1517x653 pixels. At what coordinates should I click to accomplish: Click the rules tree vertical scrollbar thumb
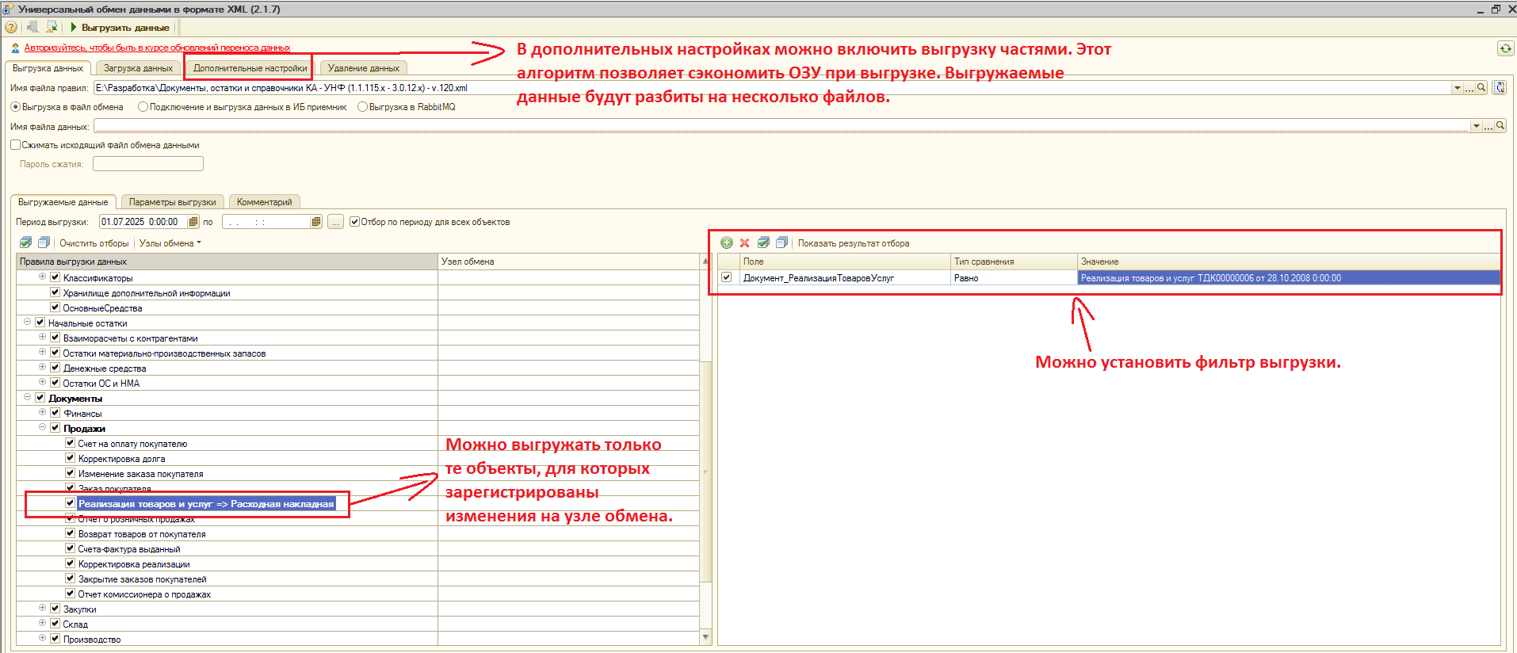(x=706, y=472)
